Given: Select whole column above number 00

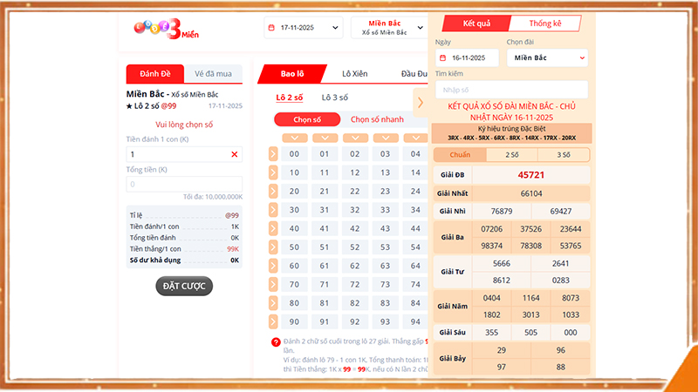Looking at the screenshot, I should [x=294, y=139].
